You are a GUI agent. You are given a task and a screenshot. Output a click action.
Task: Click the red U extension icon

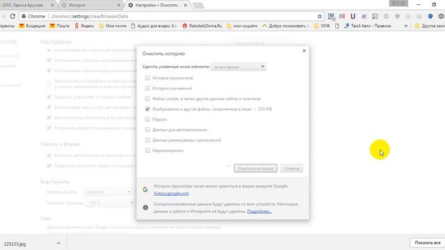click(353, 16)
